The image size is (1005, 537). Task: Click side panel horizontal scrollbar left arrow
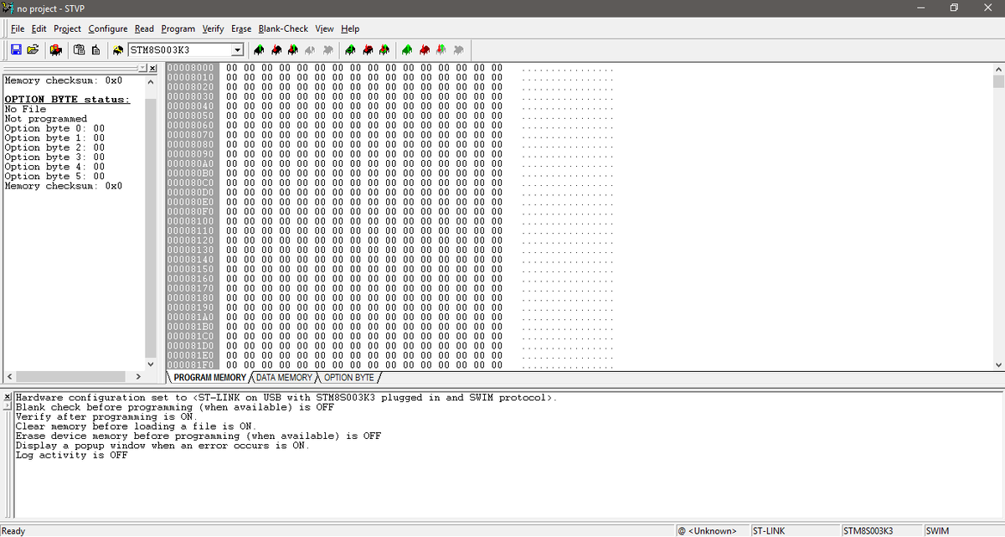click(x=8, y=377)
